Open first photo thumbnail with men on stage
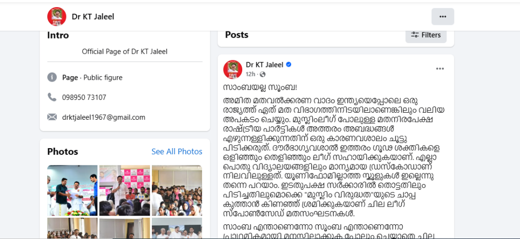Image resolution: width=520 pixels, height=239 pixels. (x=72, y=190)
